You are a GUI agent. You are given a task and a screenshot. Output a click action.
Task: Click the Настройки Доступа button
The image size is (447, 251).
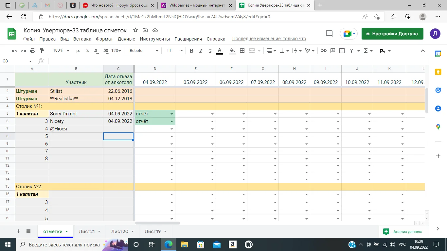[x=392, y=34]
